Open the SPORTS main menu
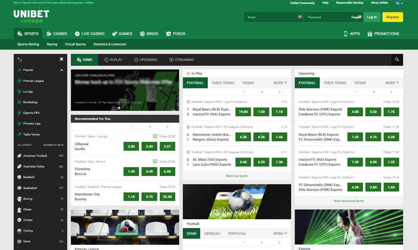The image size is (418, 250). point(28,34)
